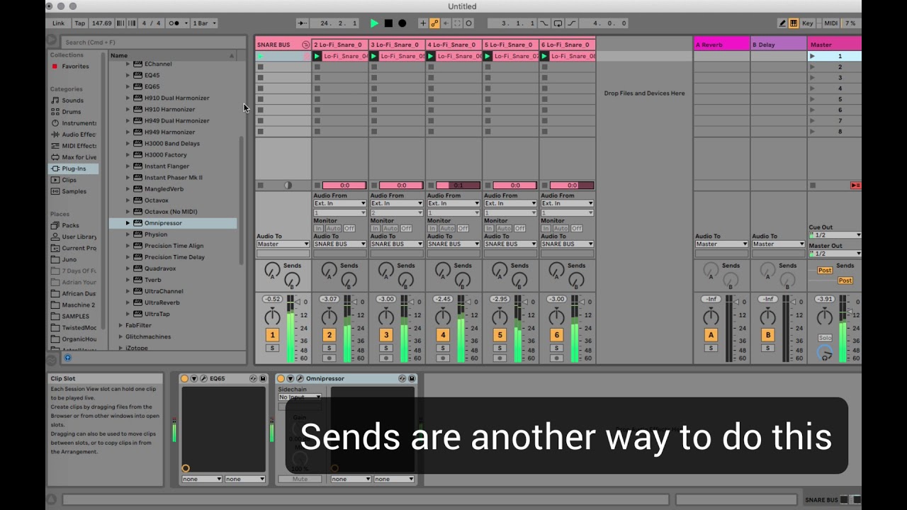
Task: Click track 2 Send A knob
Action: [x=329, y=270]
